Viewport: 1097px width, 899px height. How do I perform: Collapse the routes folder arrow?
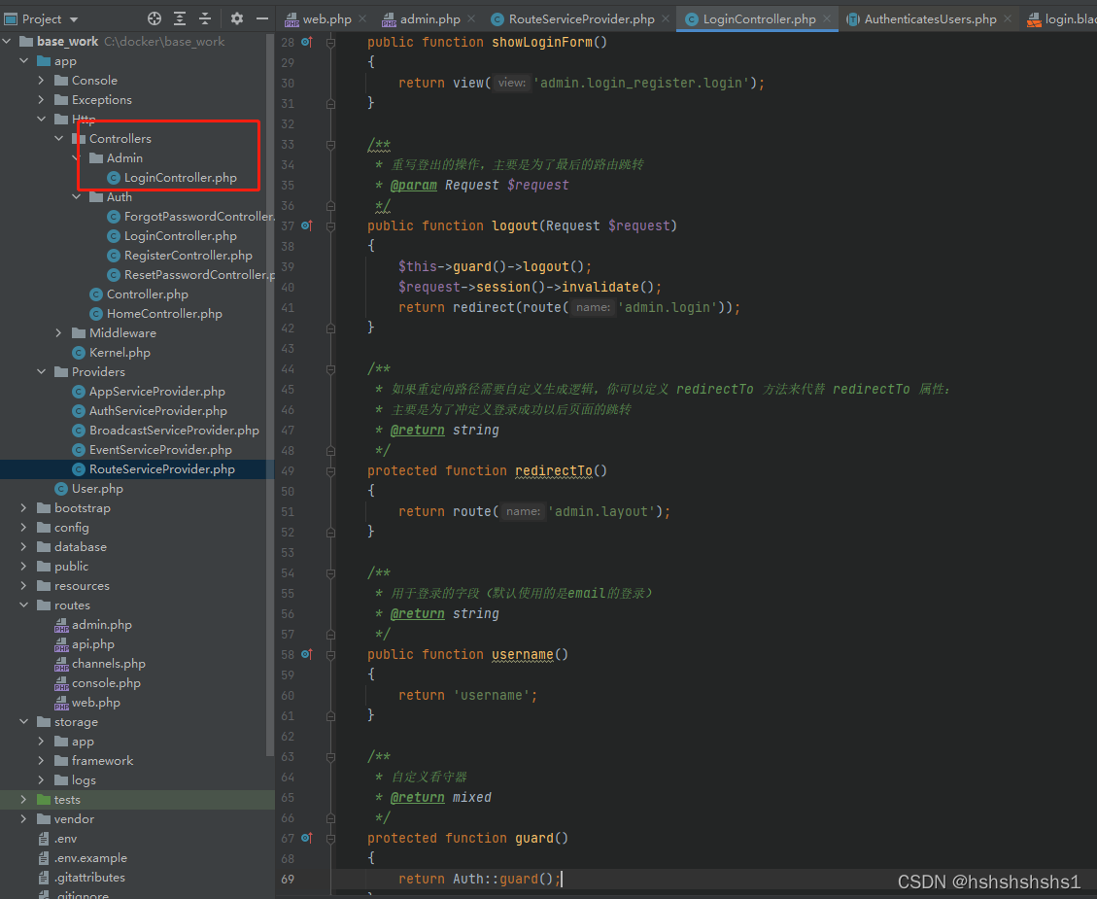pos(23,605)
